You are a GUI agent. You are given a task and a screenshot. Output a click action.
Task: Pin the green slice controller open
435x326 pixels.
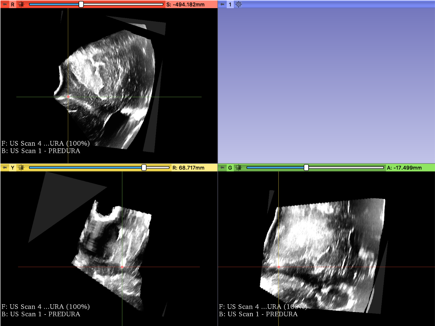222,167
